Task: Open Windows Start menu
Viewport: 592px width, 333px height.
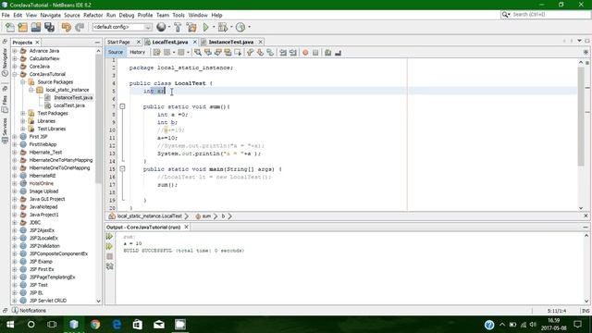Action: pos(10,325)
